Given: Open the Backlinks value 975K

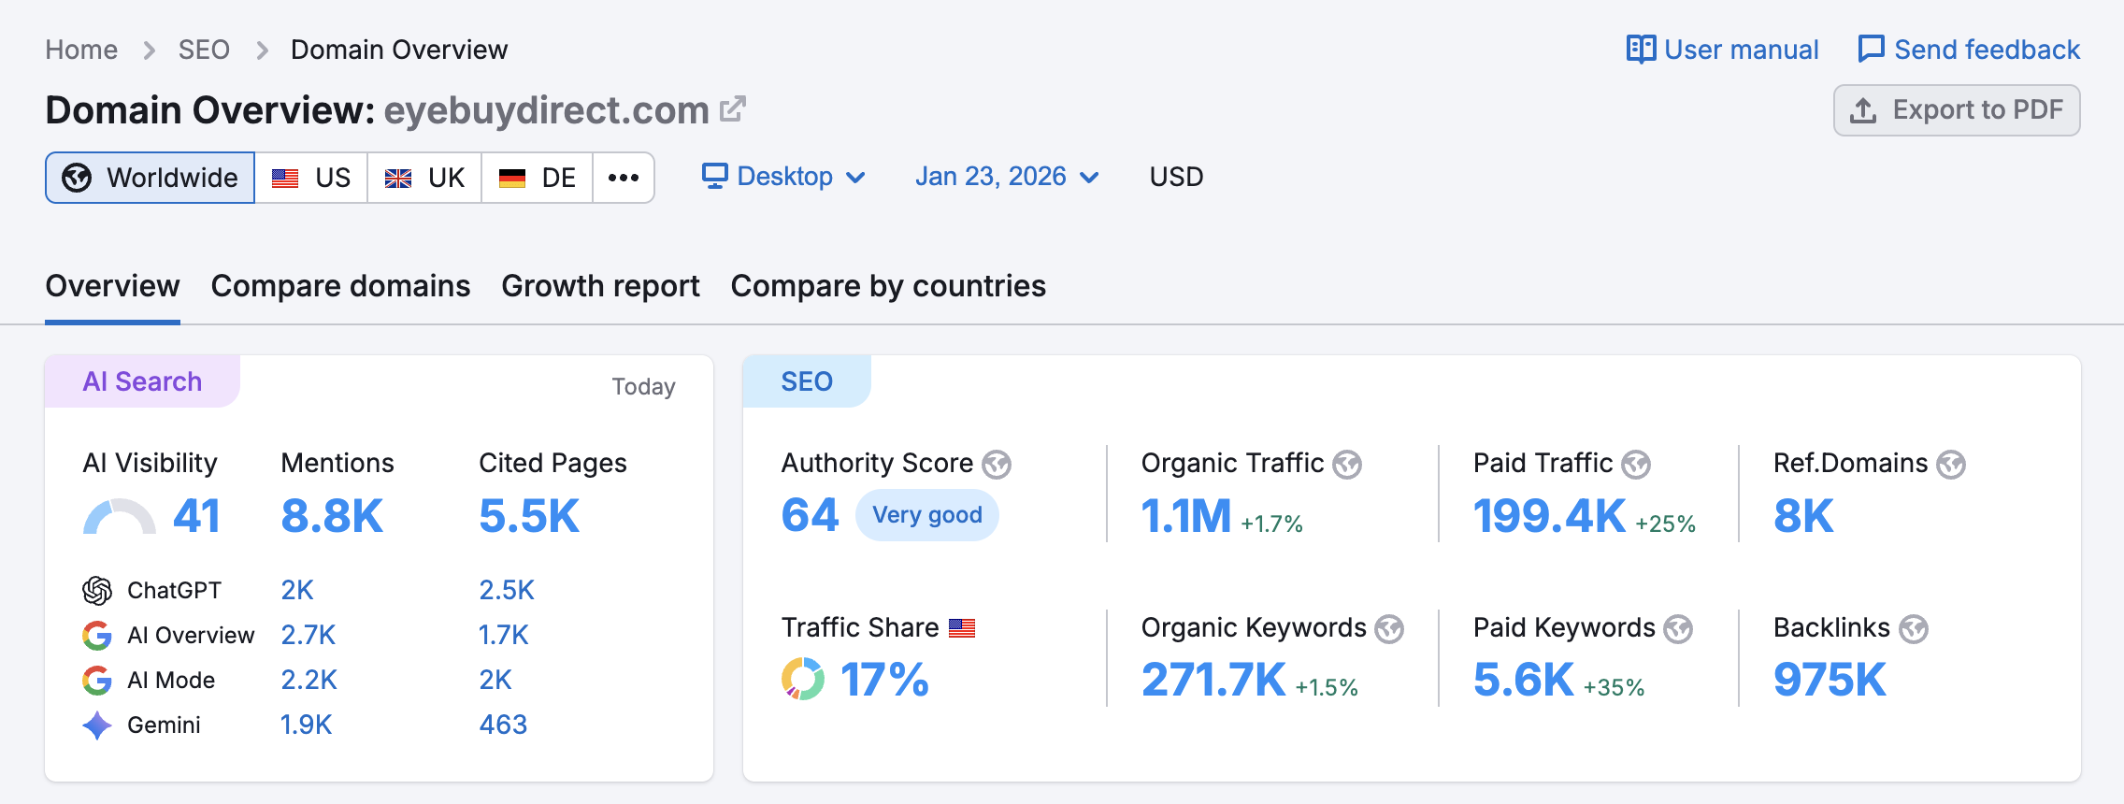Looking at the screenshot, I should [x=1830, y=680].
